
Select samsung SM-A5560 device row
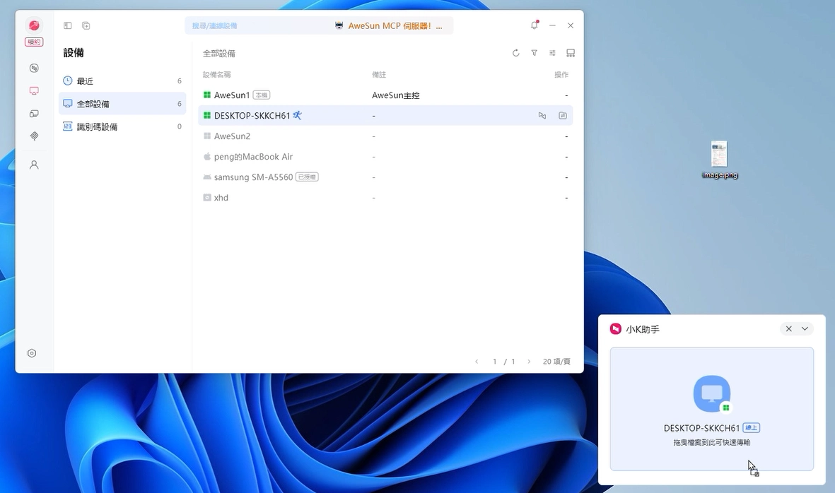tap(385, 177)
